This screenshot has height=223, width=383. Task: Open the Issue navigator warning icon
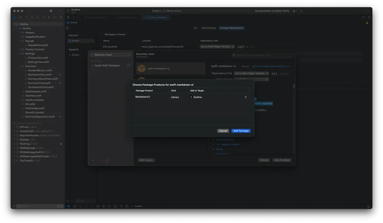tap(38, 18)
